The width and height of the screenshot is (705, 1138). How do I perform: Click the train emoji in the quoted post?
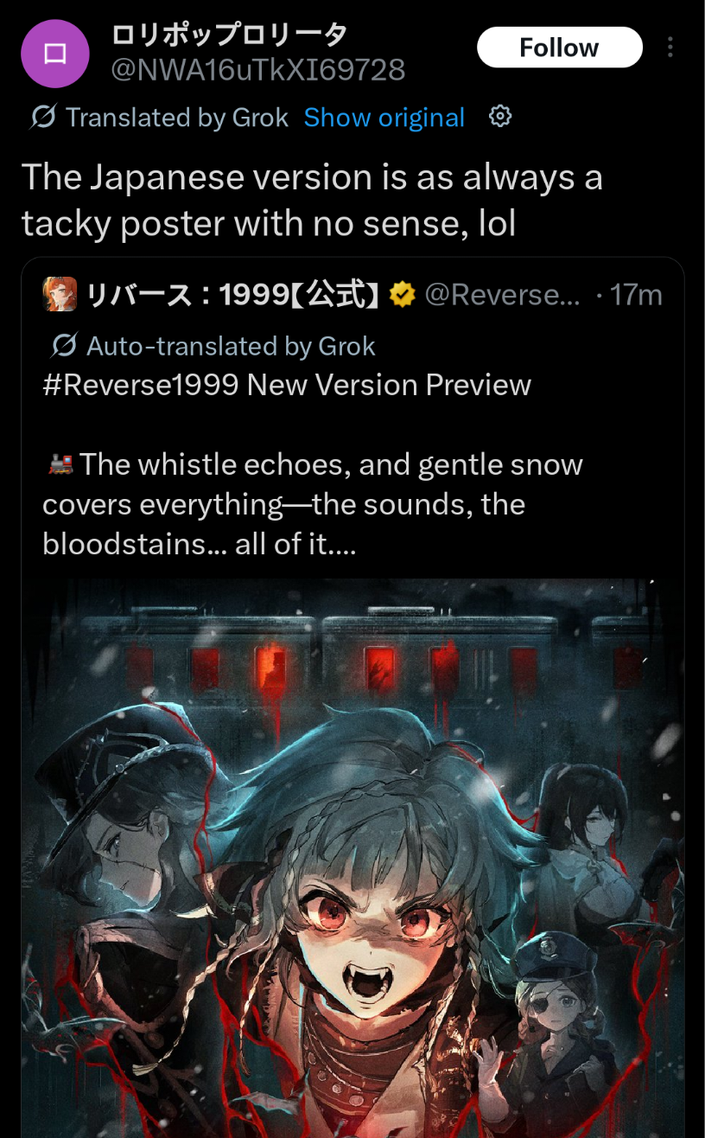[x=59, y=464]
